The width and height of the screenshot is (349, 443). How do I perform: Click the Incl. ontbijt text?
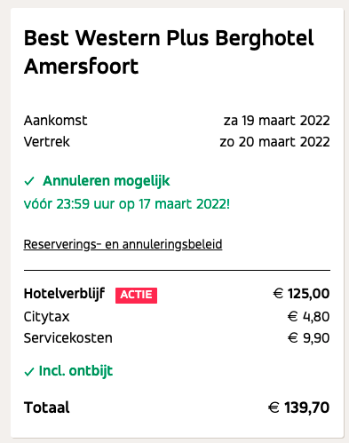point(75,371)
